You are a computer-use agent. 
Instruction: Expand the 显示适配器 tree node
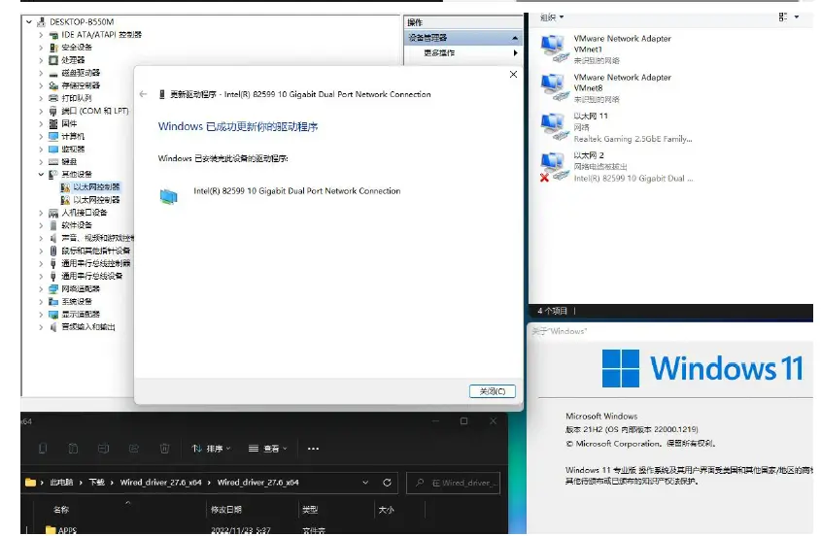click(41, 314)
